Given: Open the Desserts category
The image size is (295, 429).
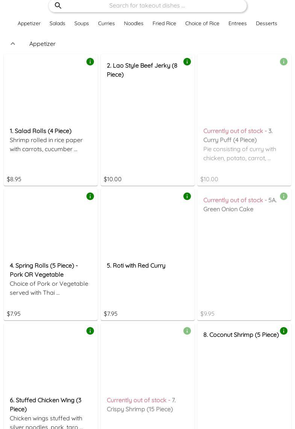Looking at the screenshot, I should [x=266, y=23].
